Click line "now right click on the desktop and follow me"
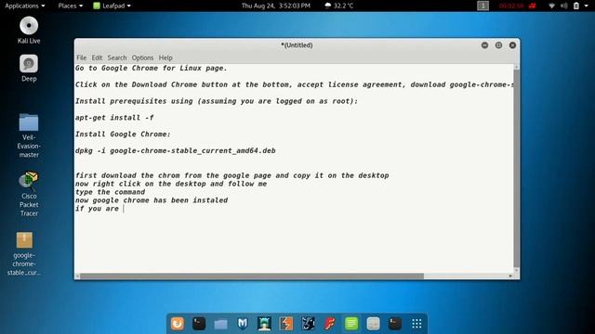Screen dimensions: 595x334 (171, 184)
